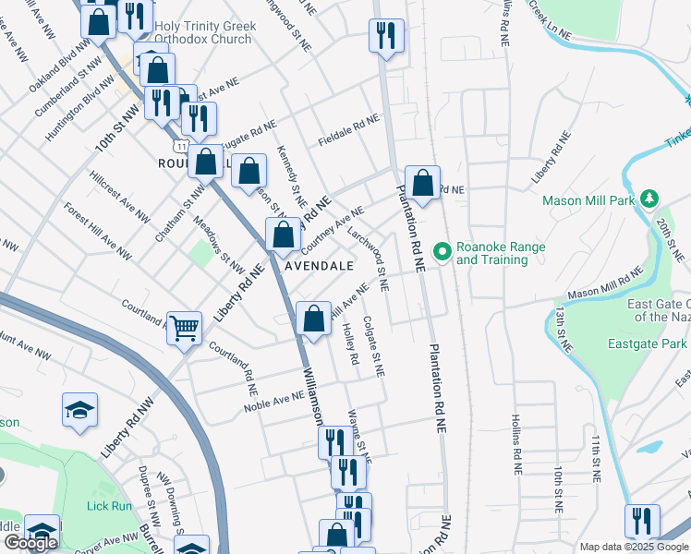Open shopping marker left of Holy Trinity church
Viewport: 691px width, 554px height.
[99, 23]
